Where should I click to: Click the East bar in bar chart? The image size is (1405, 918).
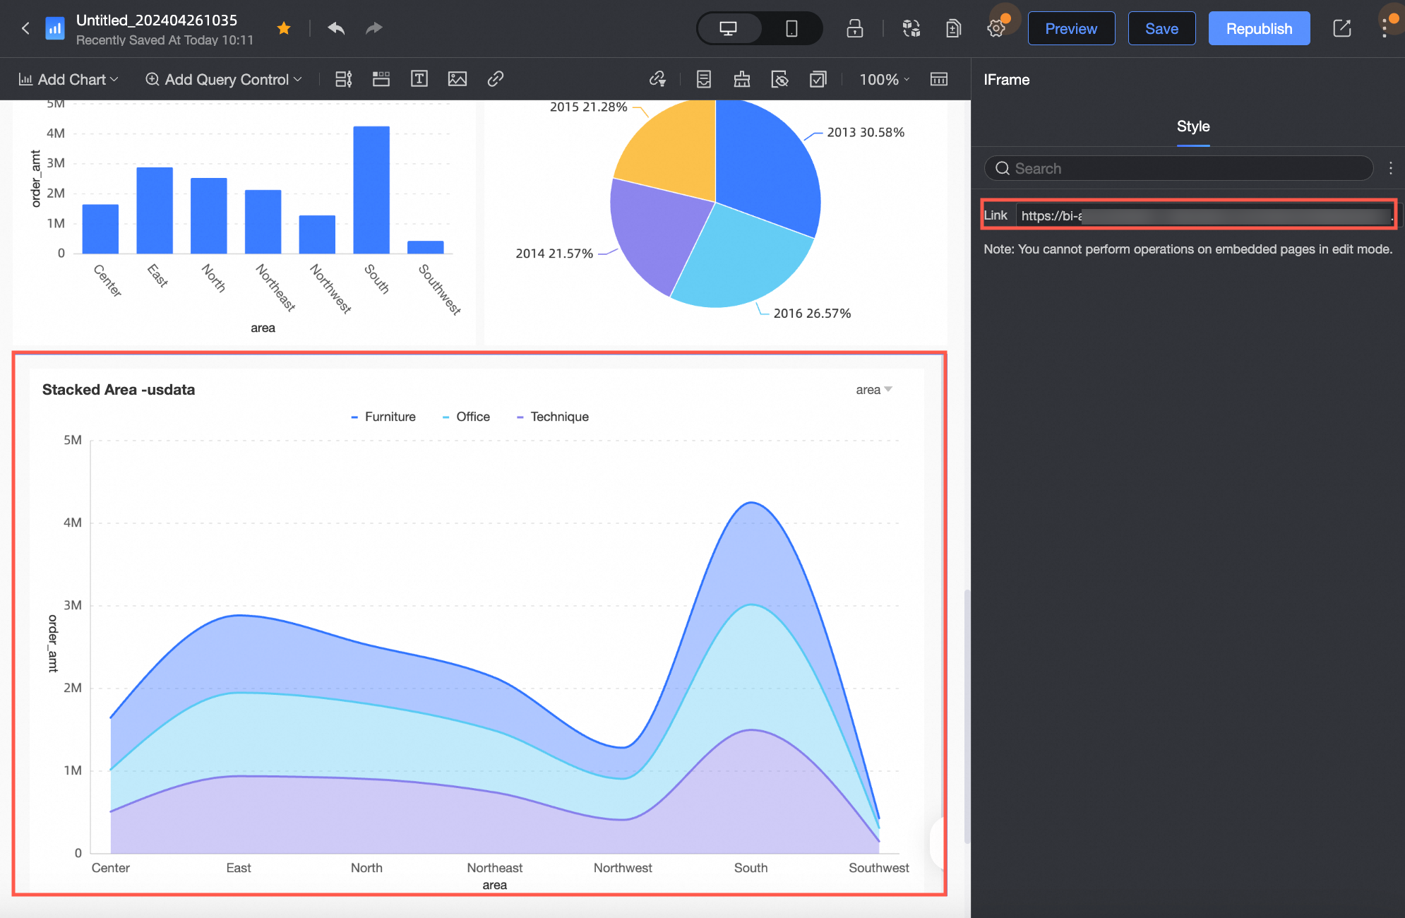[155, 210]
